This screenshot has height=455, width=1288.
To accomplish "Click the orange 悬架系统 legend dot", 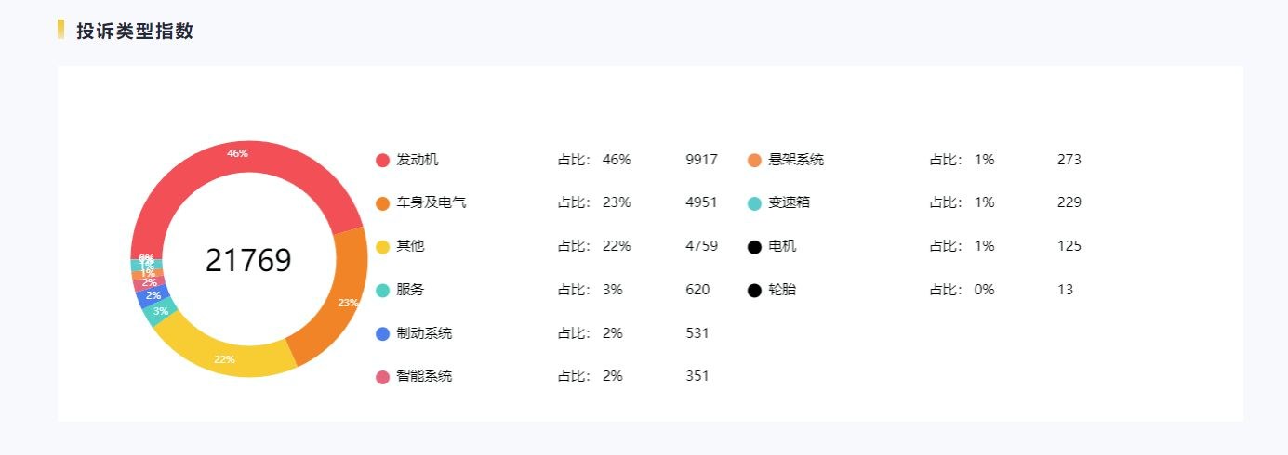I will [x=754, y=160].
